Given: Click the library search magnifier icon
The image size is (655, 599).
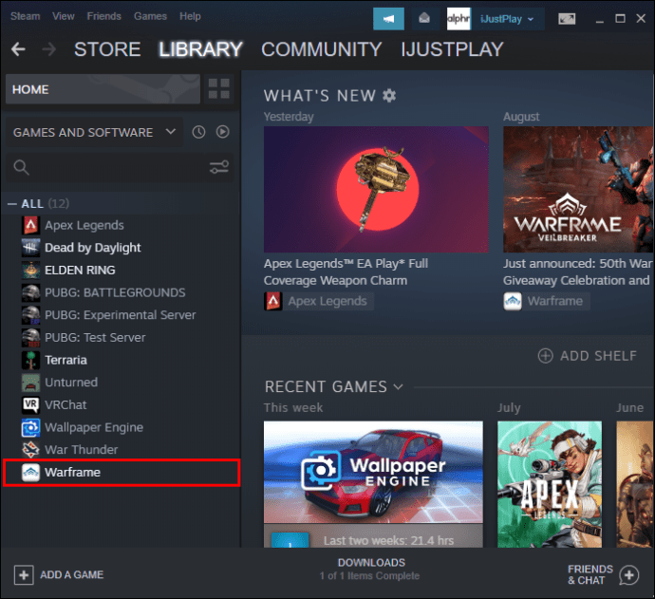Looking at the screenshot, I should point(21,167).
